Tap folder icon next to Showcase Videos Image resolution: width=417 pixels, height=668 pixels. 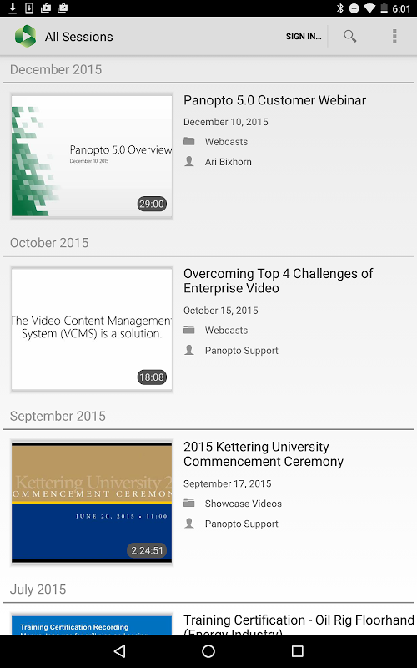click(x=189, y=504)
